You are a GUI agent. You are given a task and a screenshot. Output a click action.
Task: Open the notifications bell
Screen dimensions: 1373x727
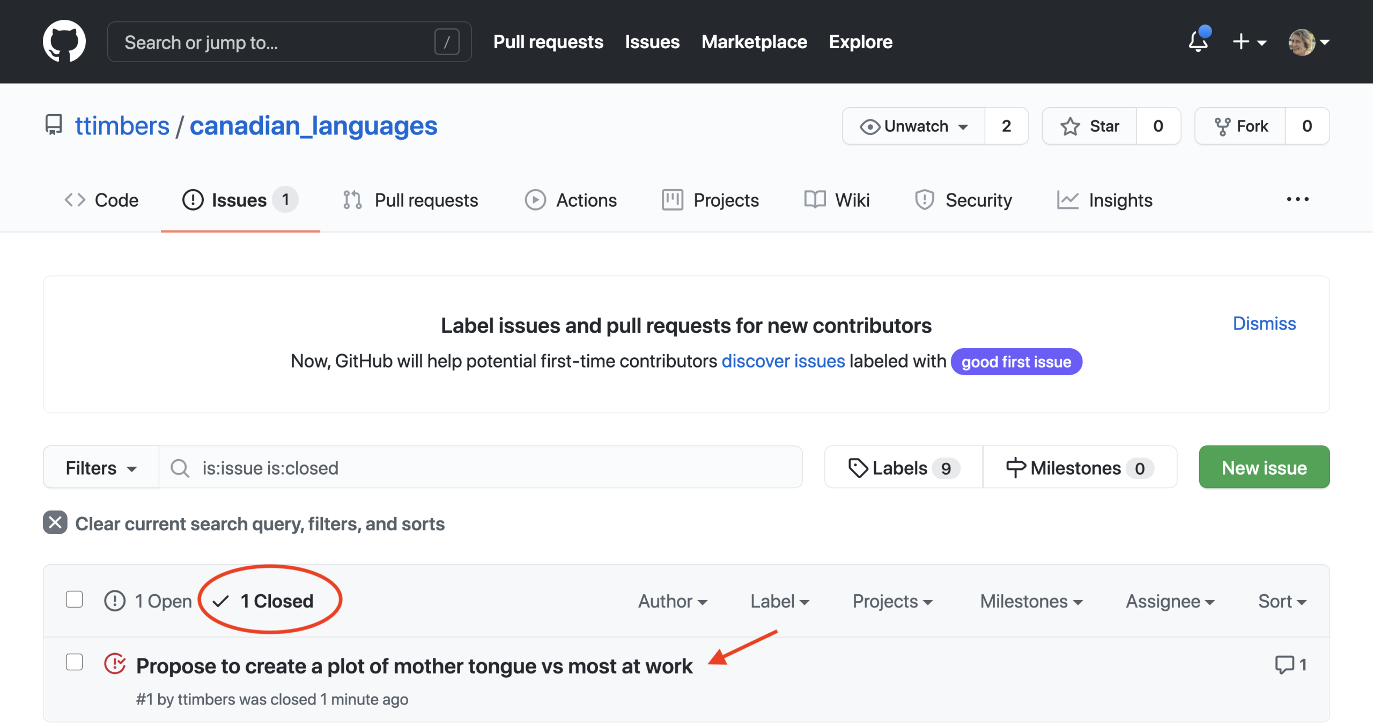tap(1198, 41)
